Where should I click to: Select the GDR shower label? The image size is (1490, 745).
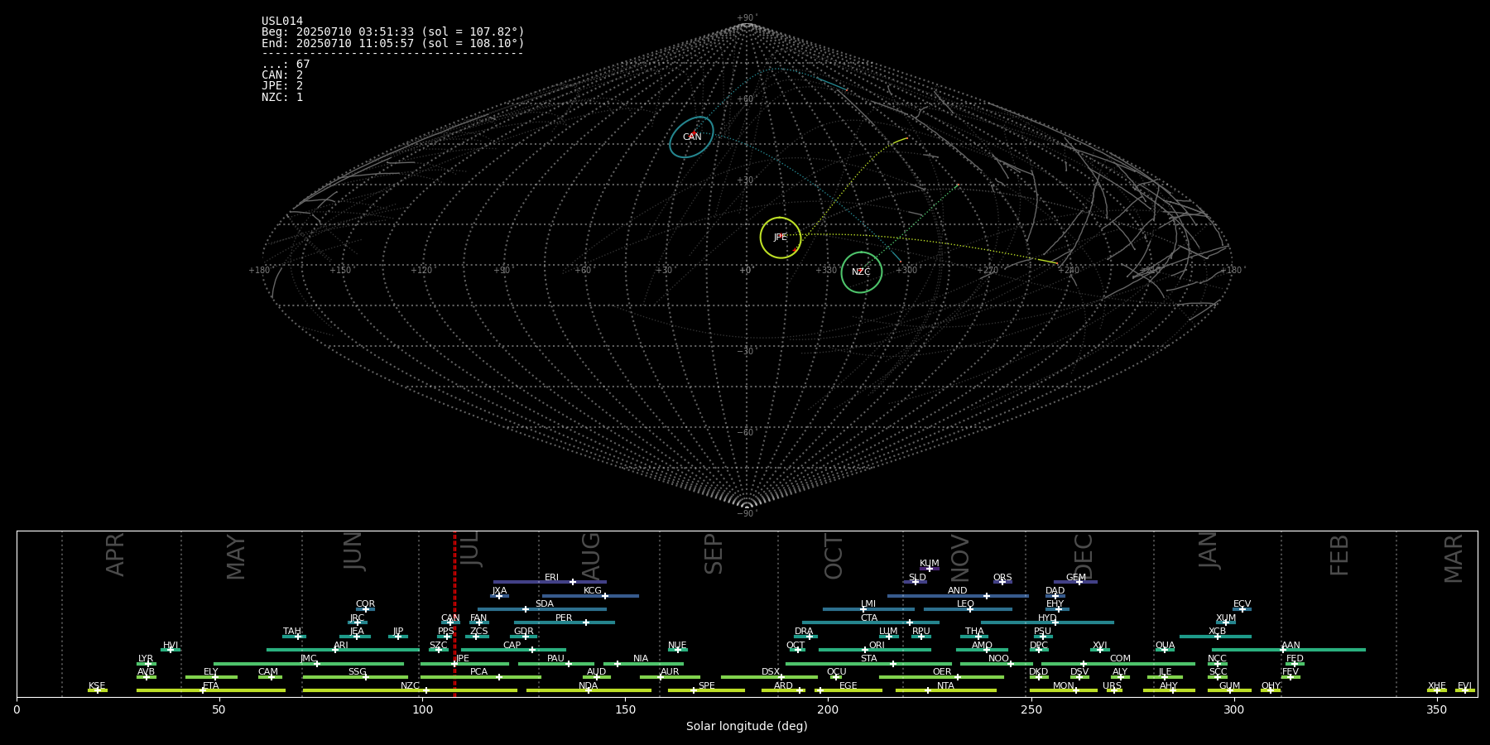click(x=524, y=632)
